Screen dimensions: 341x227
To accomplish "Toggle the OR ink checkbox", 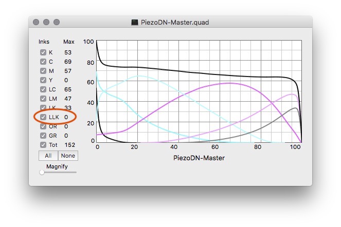I will (43, 126).
